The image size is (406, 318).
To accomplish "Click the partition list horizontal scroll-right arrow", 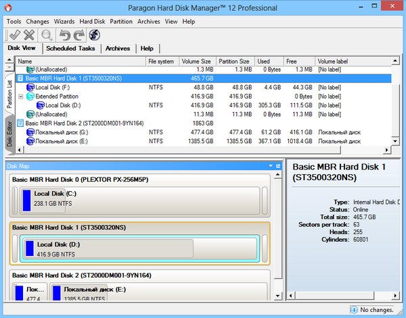I will tap(386, 150).
